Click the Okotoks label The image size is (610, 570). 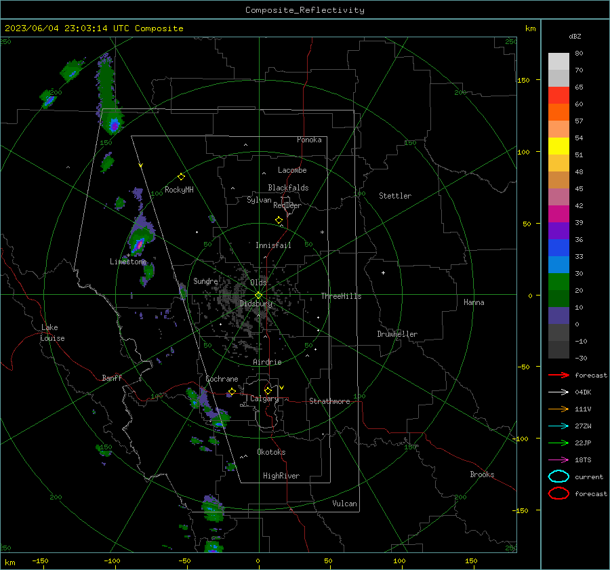[271, 452]
